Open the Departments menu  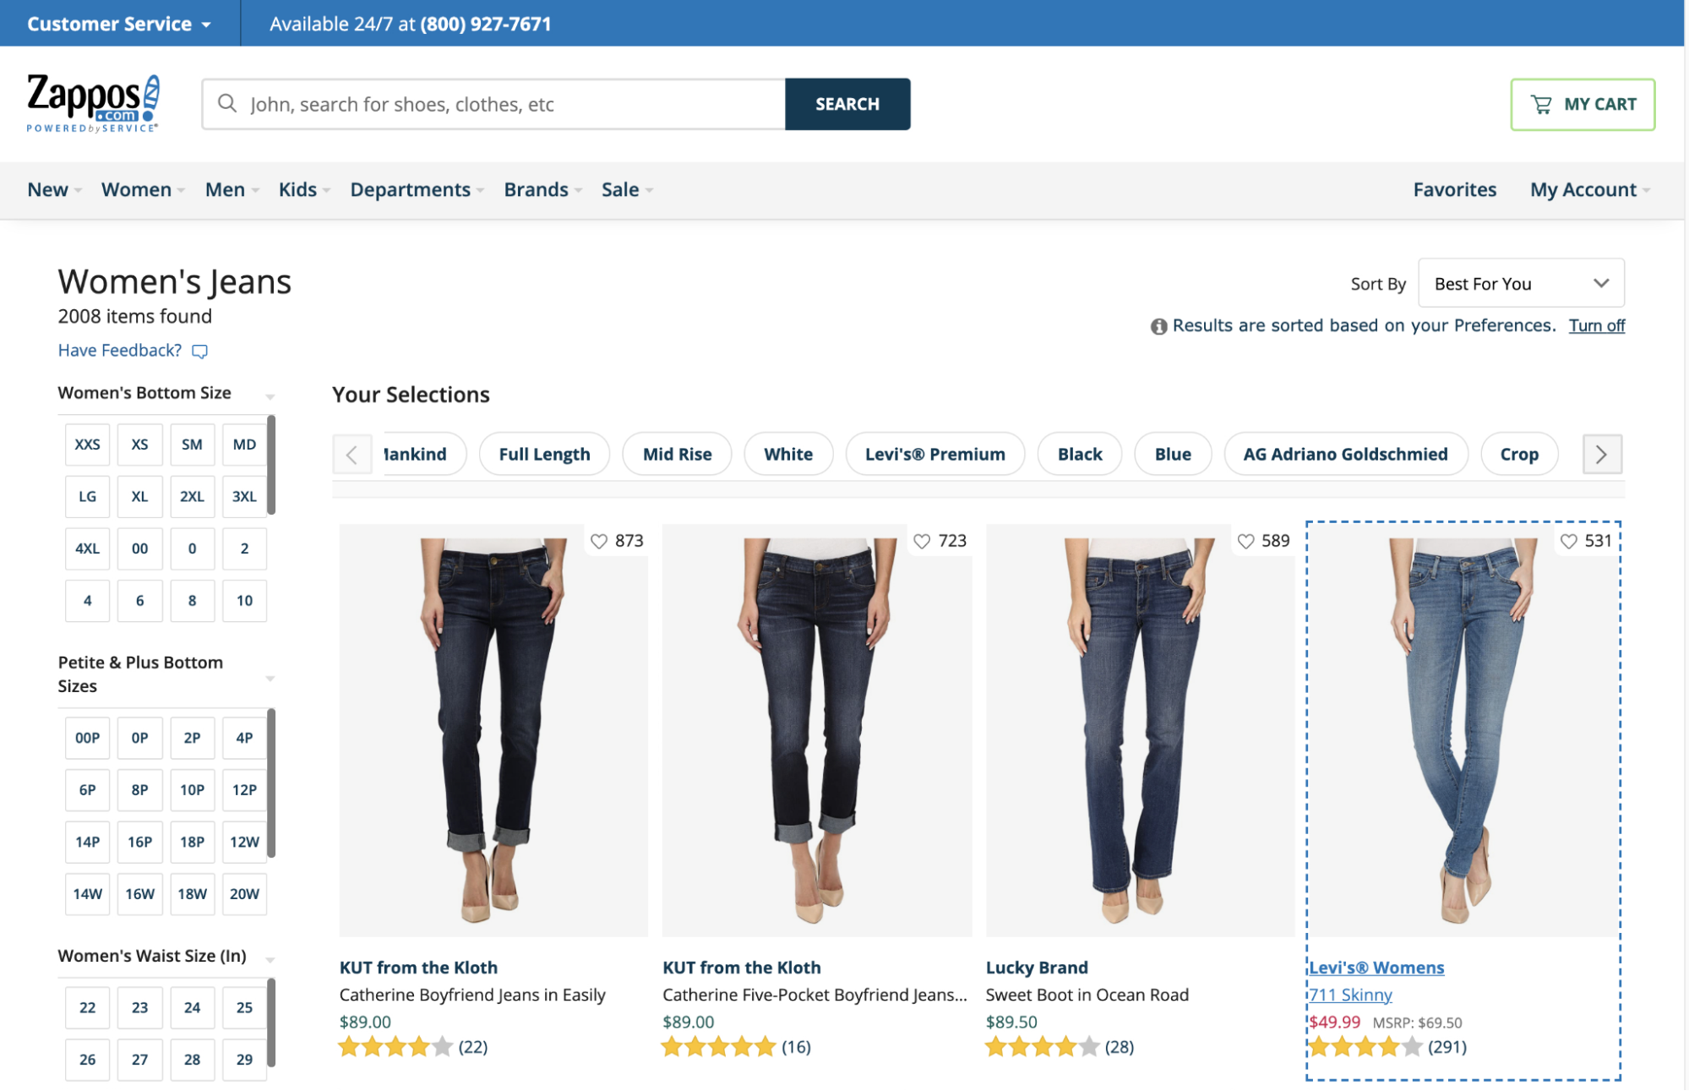tap(417, 190)
